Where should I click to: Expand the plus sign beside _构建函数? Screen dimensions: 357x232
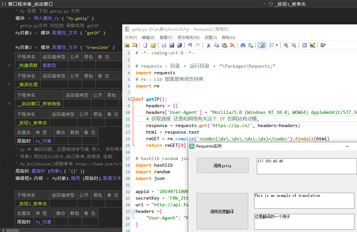coord(9,65)
